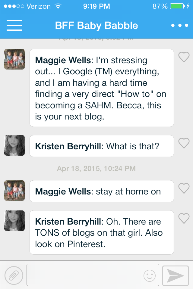
Task: Open the emoji smiley picker
Action: [149, 275]
